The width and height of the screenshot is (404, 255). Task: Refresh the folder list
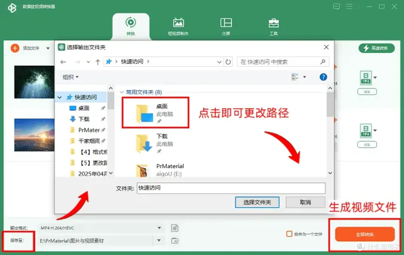[228, 62]
